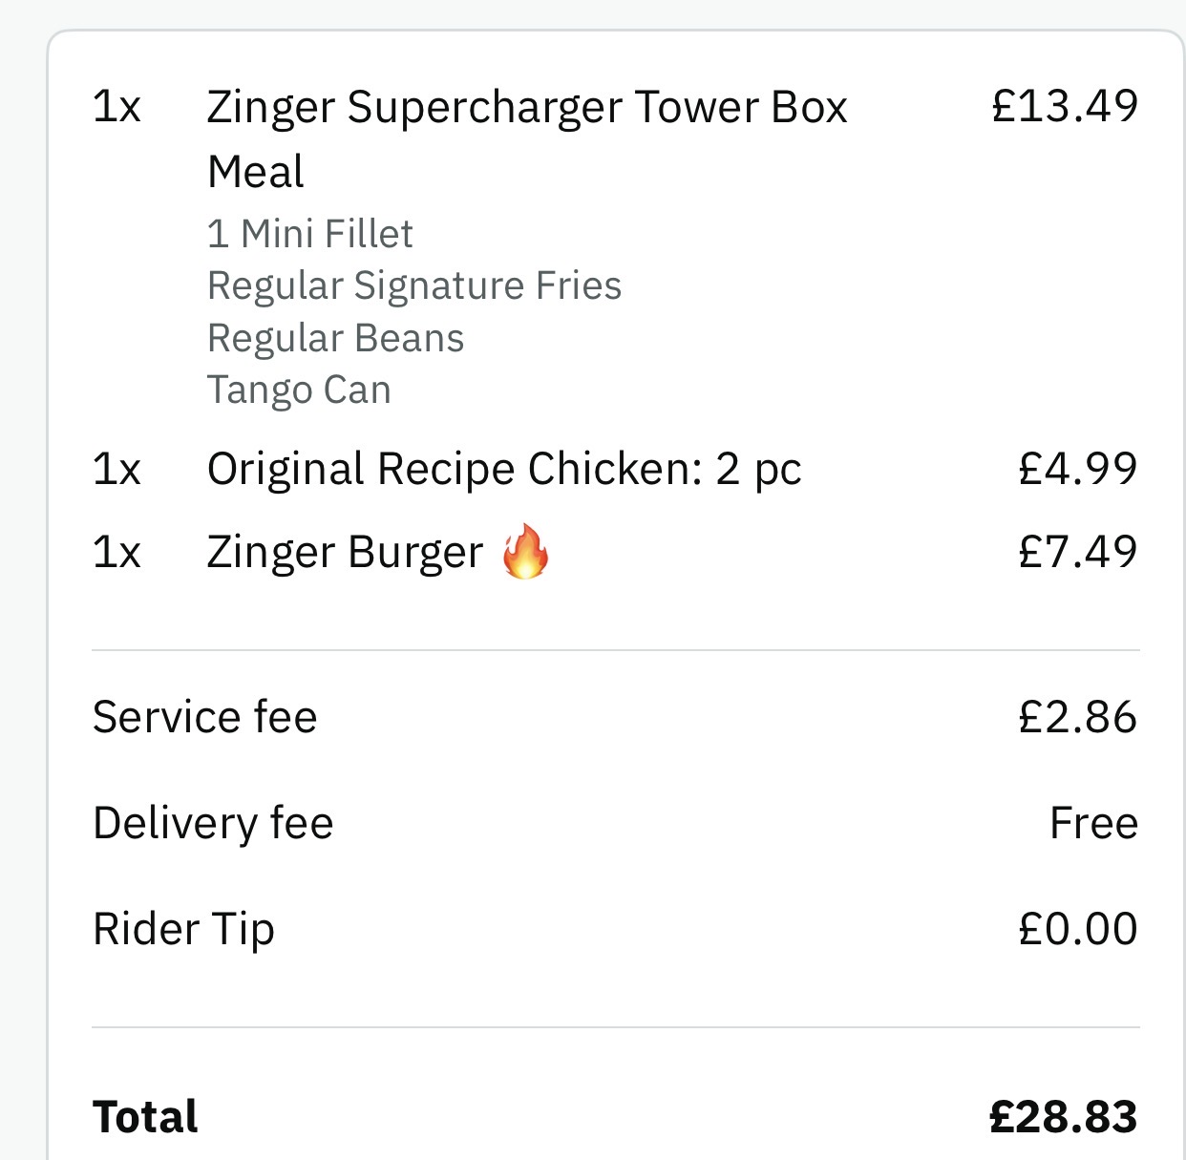Click the 1x quantity next to Zinger Burger
The width and height of the screenshot is (1186, 1160).
point(116,553)
